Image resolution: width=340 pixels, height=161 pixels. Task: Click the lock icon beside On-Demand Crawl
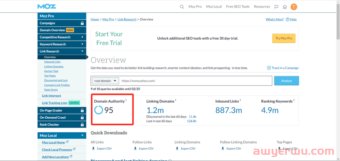[82, 118]
